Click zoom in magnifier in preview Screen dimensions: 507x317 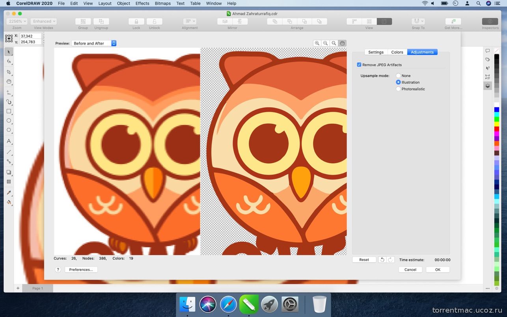(x=317, y=43)
